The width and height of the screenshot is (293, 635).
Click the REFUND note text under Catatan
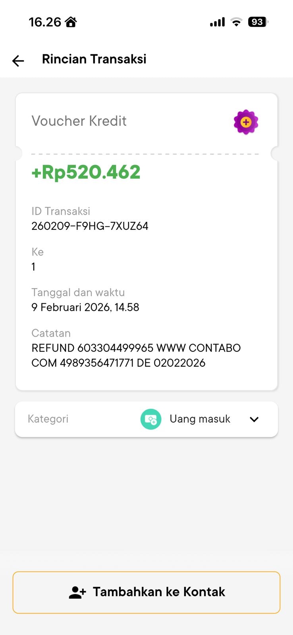(x=136, y=355)
